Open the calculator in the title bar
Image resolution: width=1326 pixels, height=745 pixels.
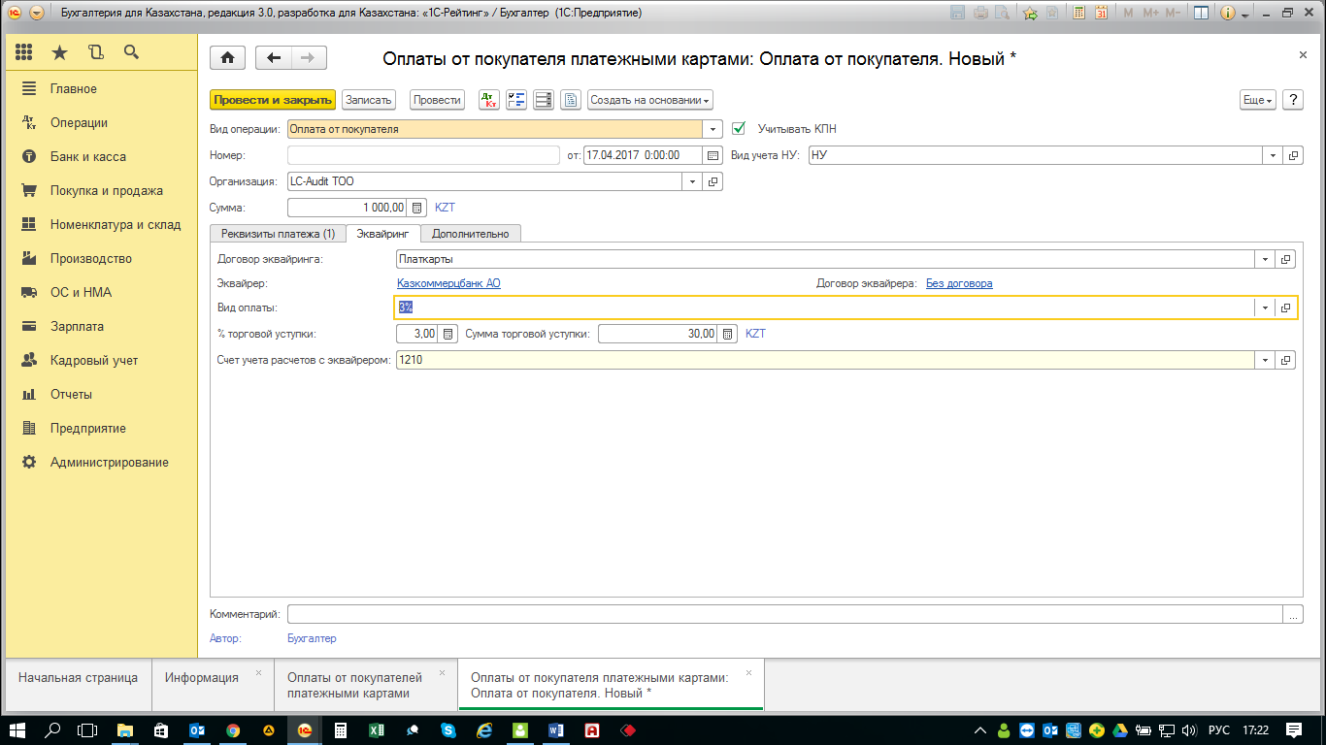click(1077, 14)
